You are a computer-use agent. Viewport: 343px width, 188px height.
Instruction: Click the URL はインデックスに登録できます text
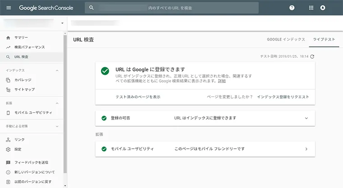(x=205, y=118)
